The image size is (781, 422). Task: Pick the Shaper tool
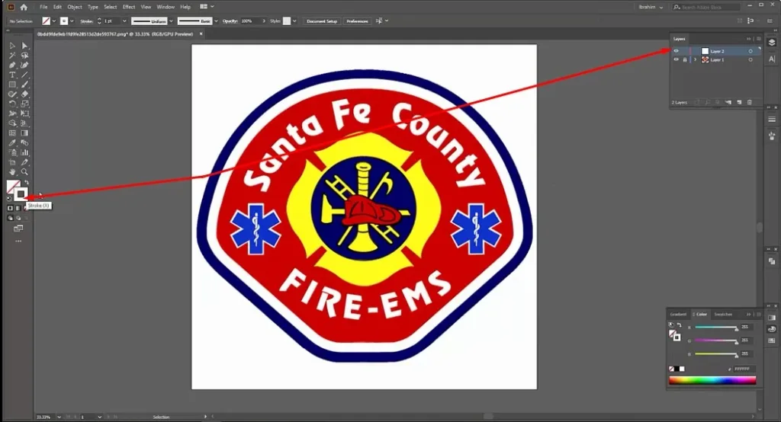pos(12,94)
